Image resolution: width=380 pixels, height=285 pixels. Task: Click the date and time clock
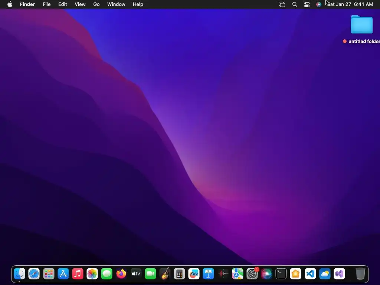point(350,4)
